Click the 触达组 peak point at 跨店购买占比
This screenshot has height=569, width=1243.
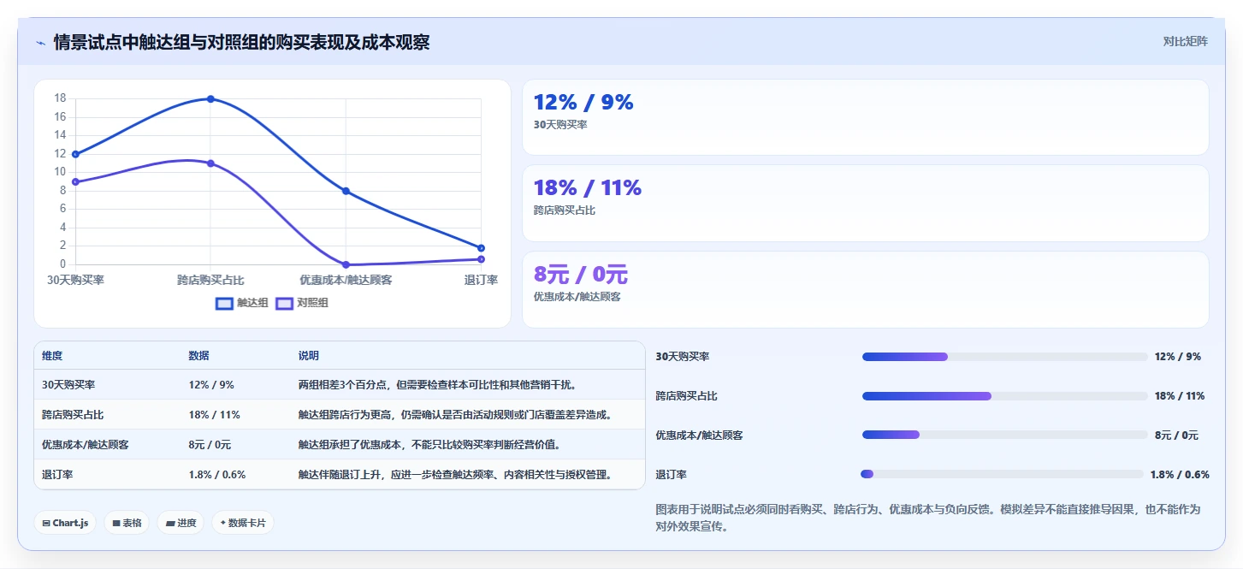[x=210, y=99]
